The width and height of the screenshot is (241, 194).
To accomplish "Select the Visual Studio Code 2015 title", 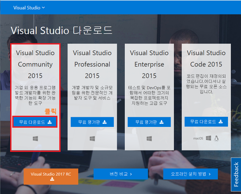I will click(206, 58).
